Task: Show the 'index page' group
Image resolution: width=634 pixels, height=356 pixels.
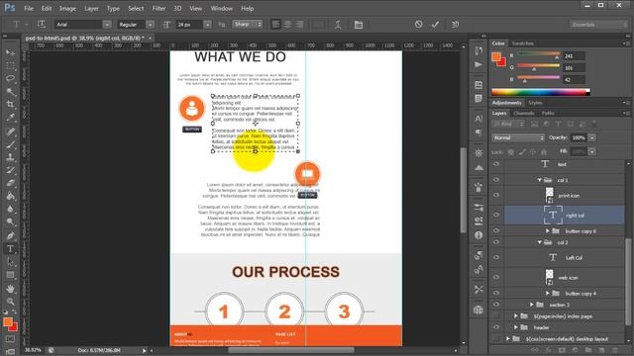Action: tap(496, 316)
